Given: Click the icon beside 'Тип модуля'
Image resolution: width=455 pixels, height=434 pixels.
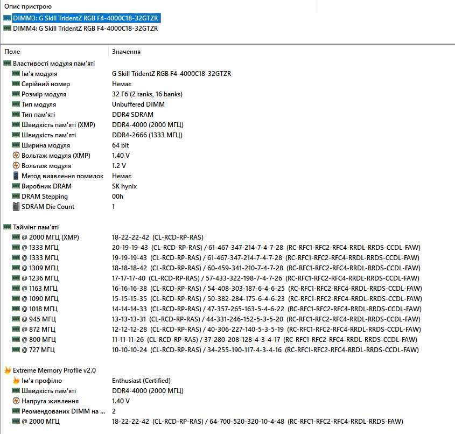Looking at the screenshot, I should click(16, 104).
